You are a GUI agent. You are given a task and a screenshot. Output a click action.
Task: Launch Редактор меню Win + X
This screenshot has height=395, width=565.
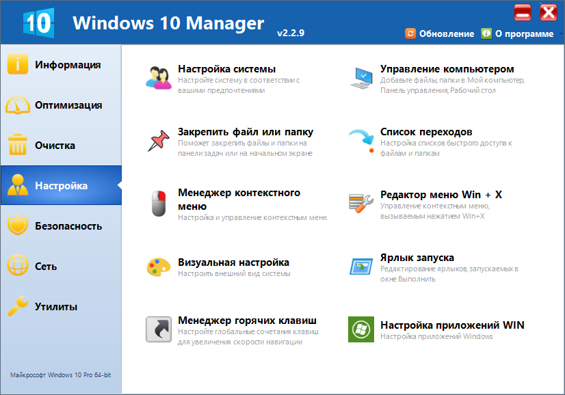441,195
